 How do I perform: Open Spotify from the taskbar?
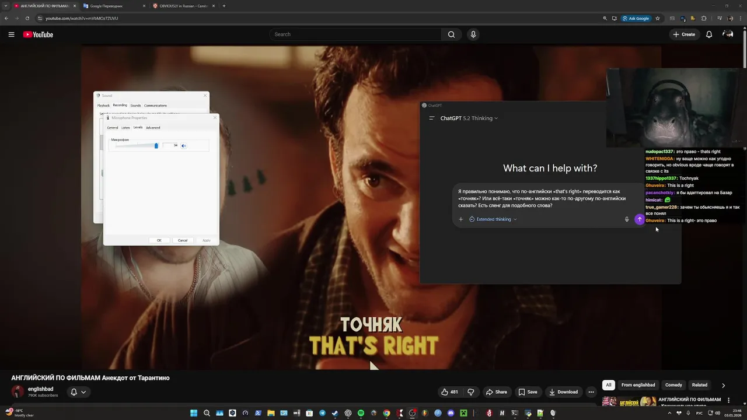pos(361,413)
